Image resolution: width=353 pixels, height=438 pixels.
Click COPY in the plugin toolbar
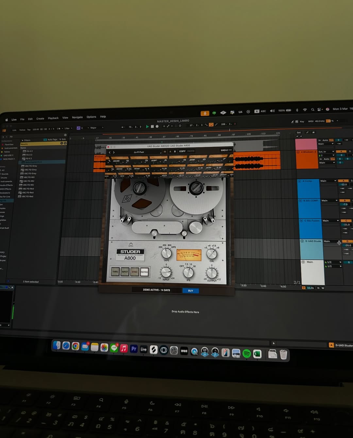click(182, 151)
